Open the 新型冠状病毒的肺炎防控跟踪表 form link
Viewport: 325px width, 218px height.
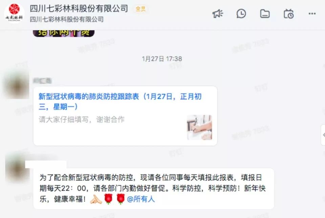[x=120, y=101]
